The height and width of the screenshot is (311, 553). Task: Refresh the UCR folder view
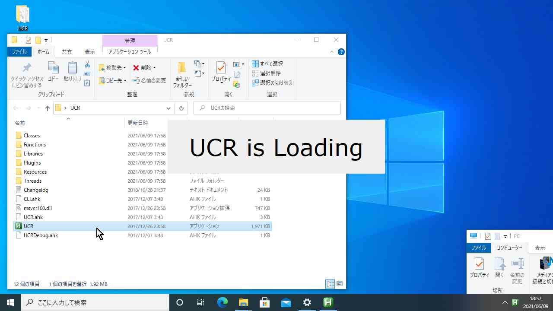tap(181, 108)
